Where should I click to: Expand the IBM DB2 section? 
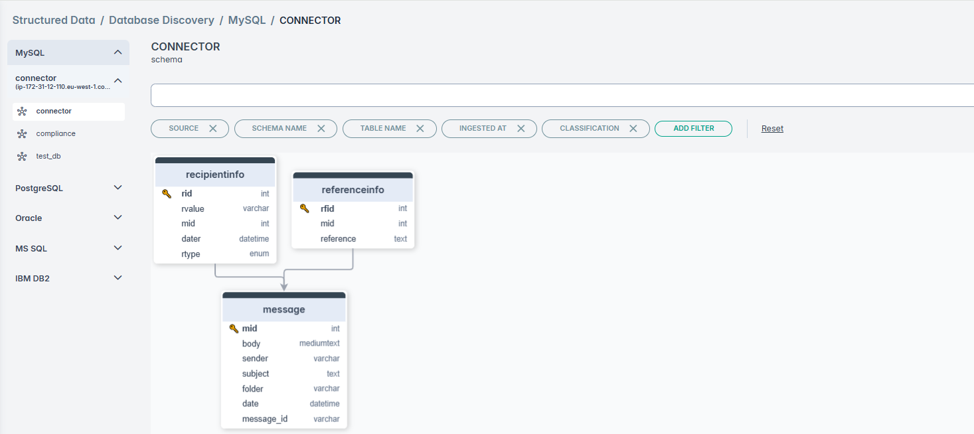click(118, 278)
